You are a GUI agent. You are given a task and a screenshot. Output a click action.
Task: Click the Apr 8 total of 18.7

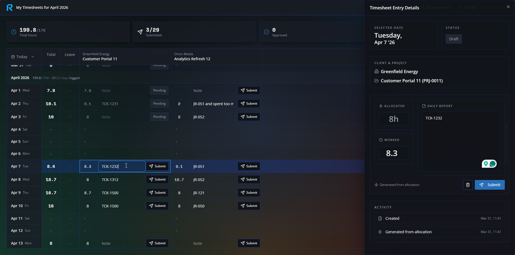pyautogui.click(x=51, y=180)
